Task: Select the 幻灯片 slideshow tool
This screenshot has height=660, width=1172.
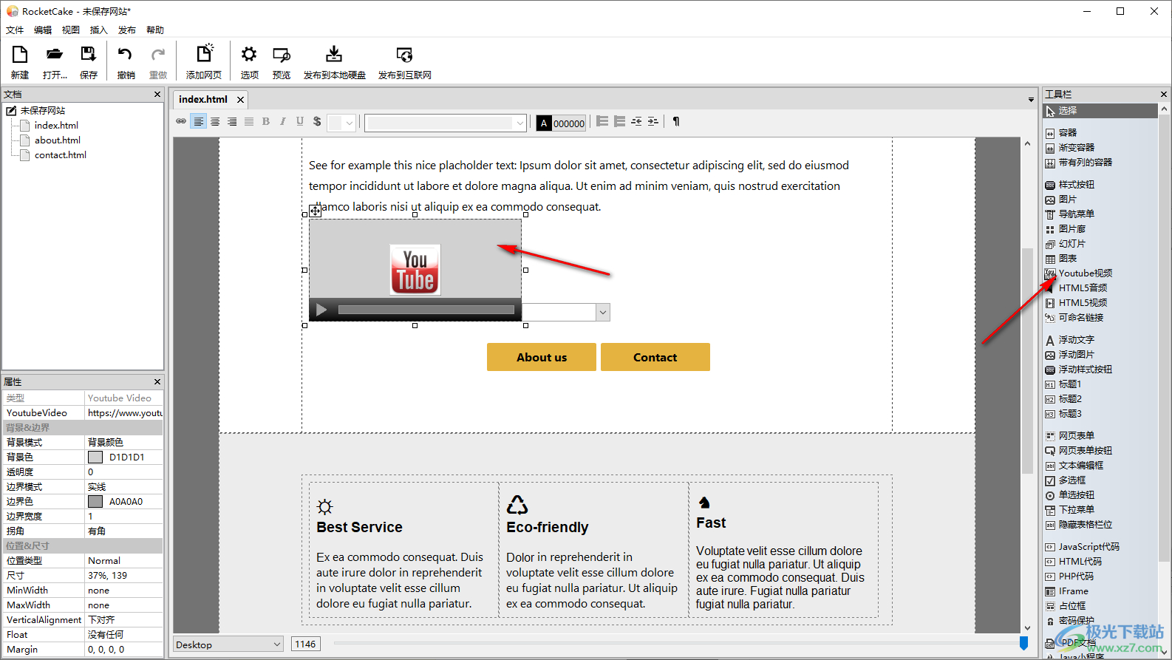Action: coord(1072,244)
